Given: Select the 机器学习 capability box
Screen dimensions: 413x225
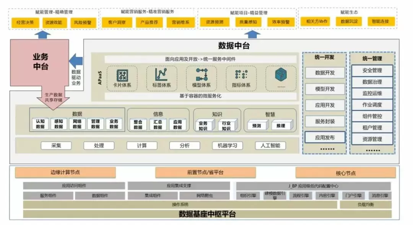Looking at the screenshot, I should [x=227, y=145].
